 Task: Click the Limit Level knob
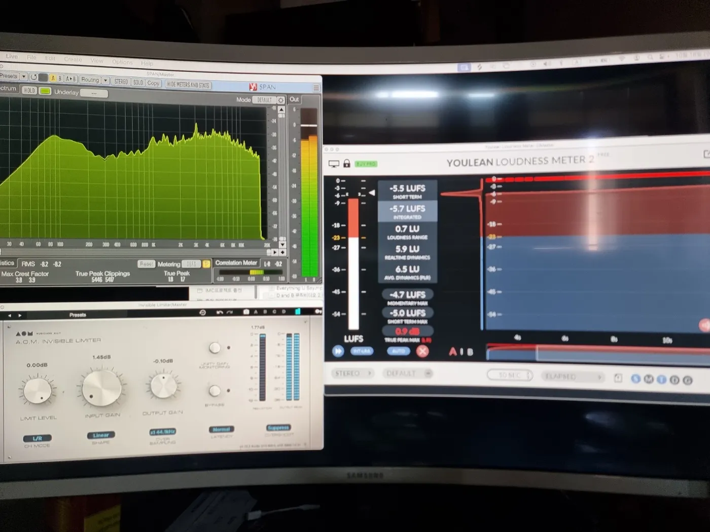click(38, 391)
